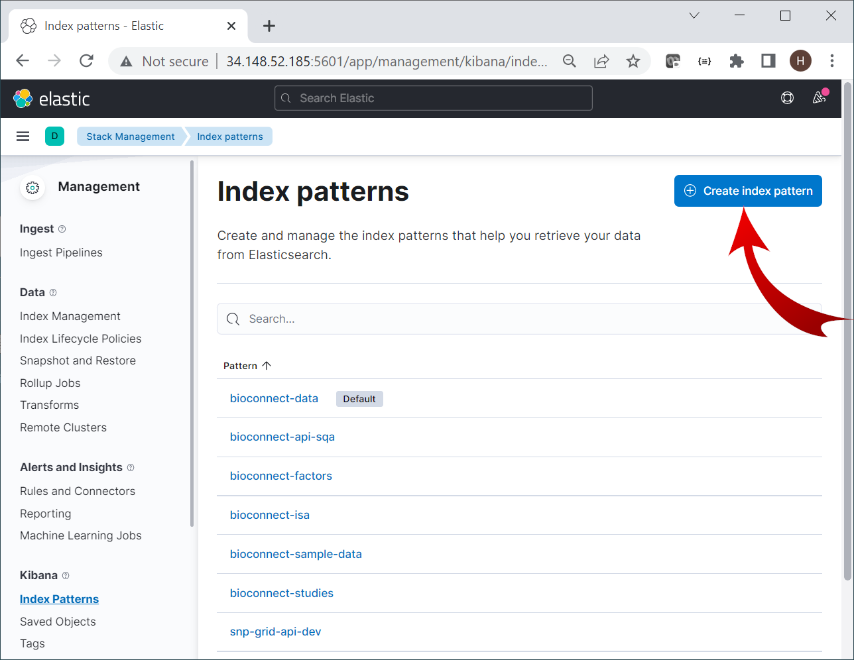Open the Chrome three-dot menu

[831, 61]
